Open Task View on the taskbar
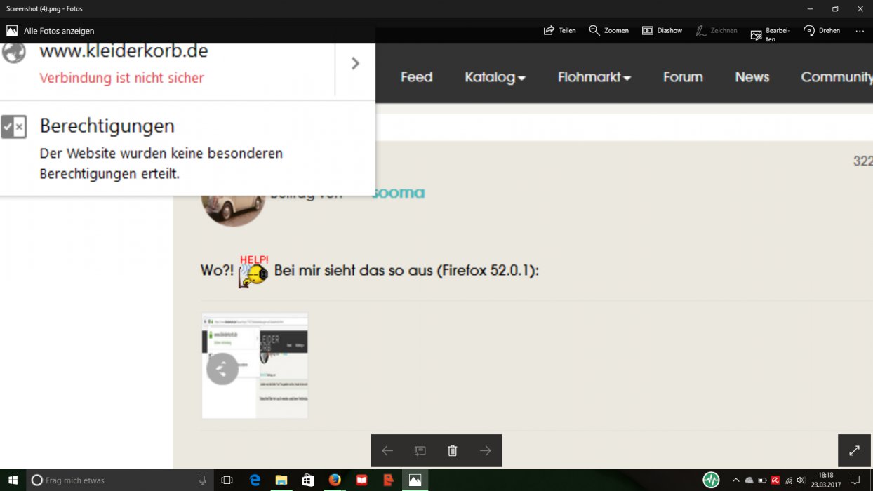 227,480
